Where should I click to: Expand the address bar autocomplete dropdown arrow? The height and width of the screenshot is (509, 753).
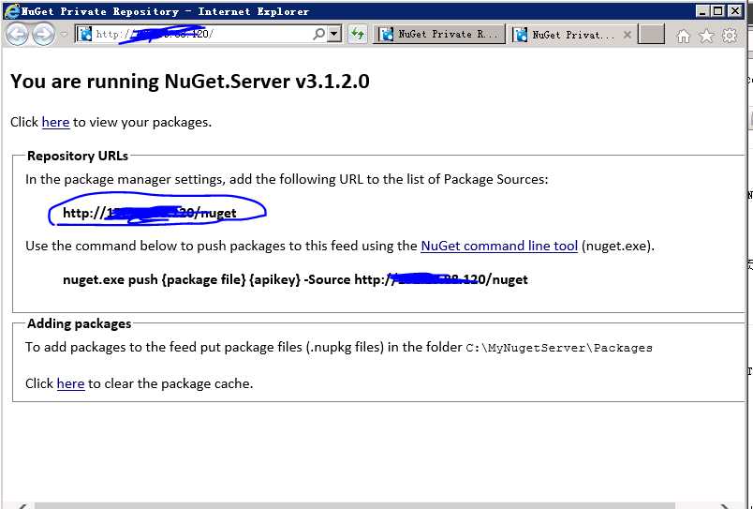coord(334,34)
